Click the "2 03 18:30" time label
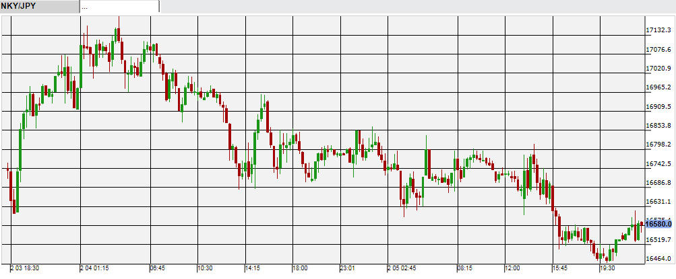The image size is (676, 279). tap(24, 268)
